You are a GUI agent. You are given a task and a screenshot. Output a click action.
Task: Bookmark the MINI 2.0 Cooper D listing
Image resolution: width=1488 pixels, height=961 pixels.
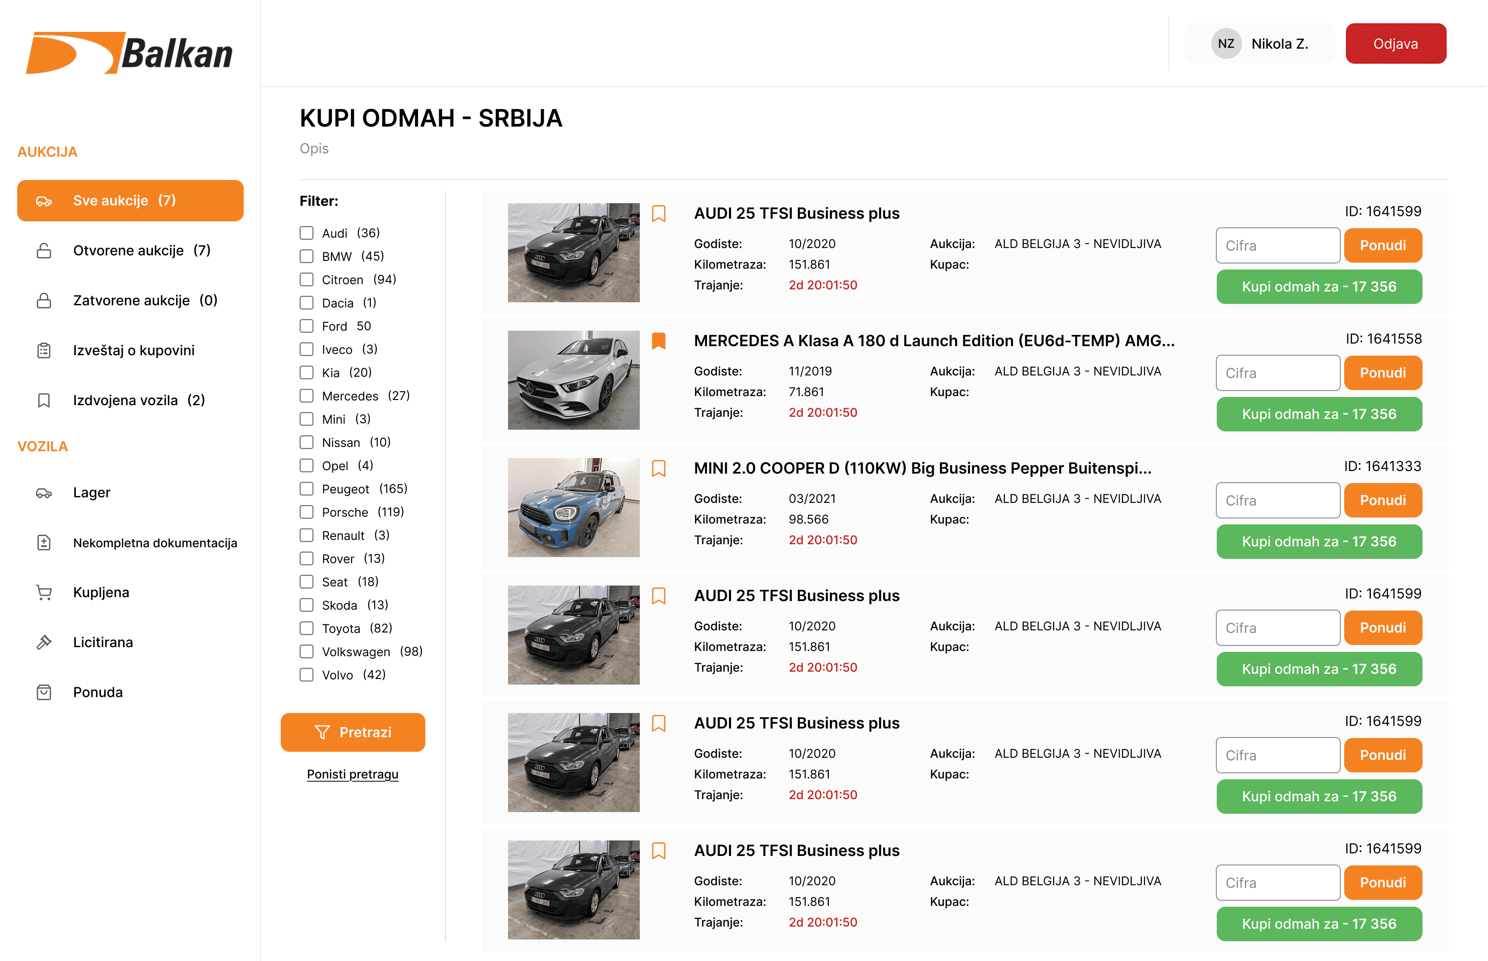(659, 468)
